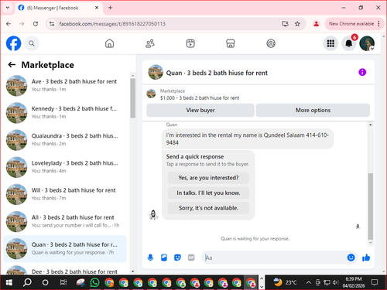Open the Friends icon in the top navigation

(150, 43)
